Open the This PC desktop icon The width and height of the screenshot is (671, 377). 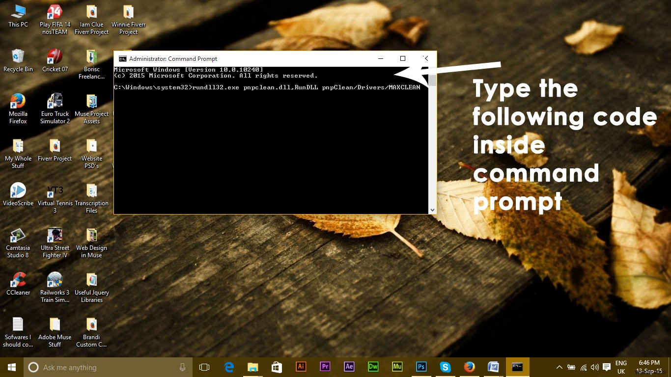point(18,16)
